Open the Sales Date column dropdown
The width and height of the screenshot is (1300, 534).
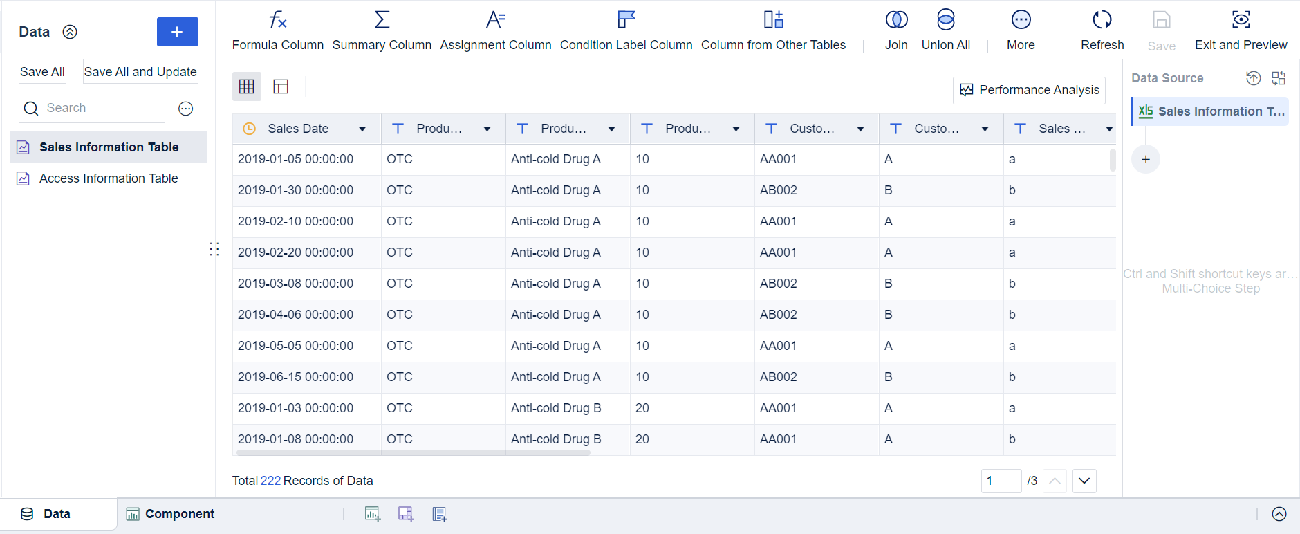[362, 129]
